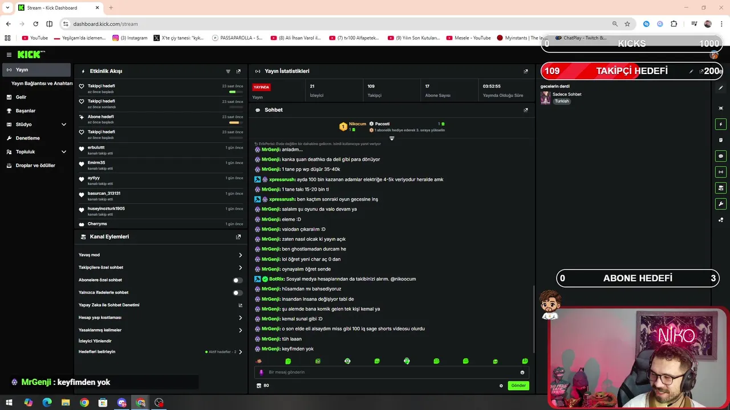Open Microsoft Edge from the taskbar
Screen dimensions: 730x410
point(47,403)
